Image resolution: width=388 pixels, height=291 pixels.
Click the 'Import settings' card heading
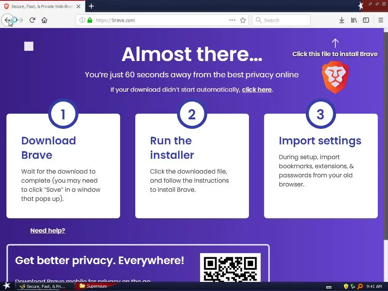[x=320, y=141]
